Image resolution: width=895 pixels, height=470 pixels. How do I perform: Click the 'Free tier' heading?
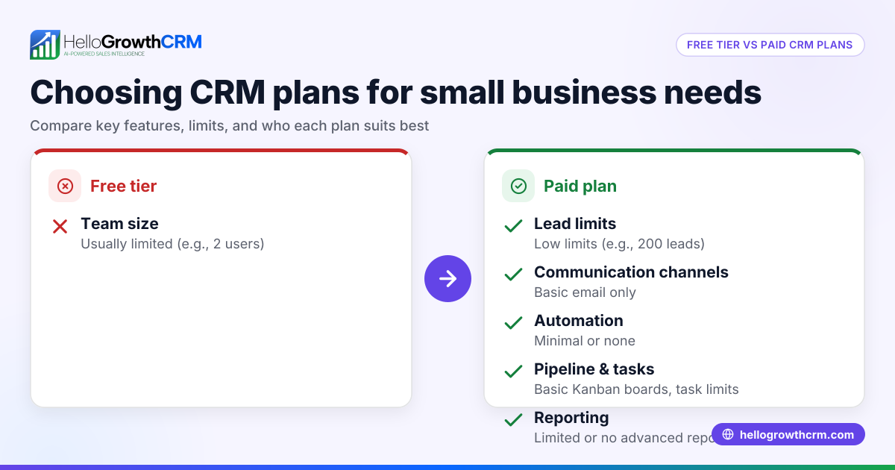click(124, 186)
